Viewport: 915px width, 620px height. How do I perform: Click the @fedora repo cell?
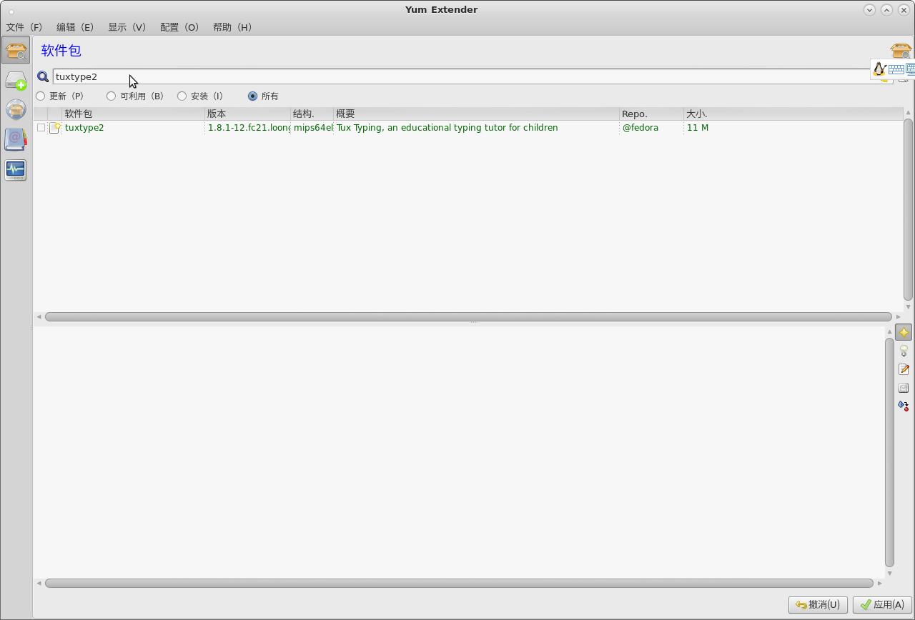tap(640, 128)
